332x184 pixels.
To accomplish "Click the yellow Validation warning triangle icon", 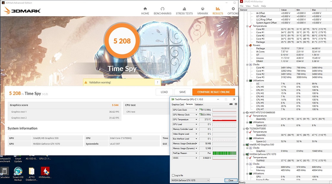I will pos(86,82).
